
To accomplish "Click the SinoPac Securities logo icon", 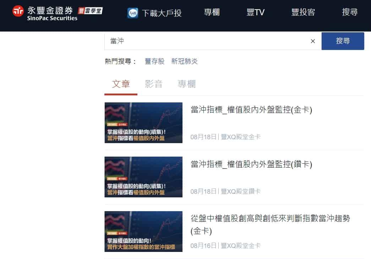I will [x=18, y=11].
